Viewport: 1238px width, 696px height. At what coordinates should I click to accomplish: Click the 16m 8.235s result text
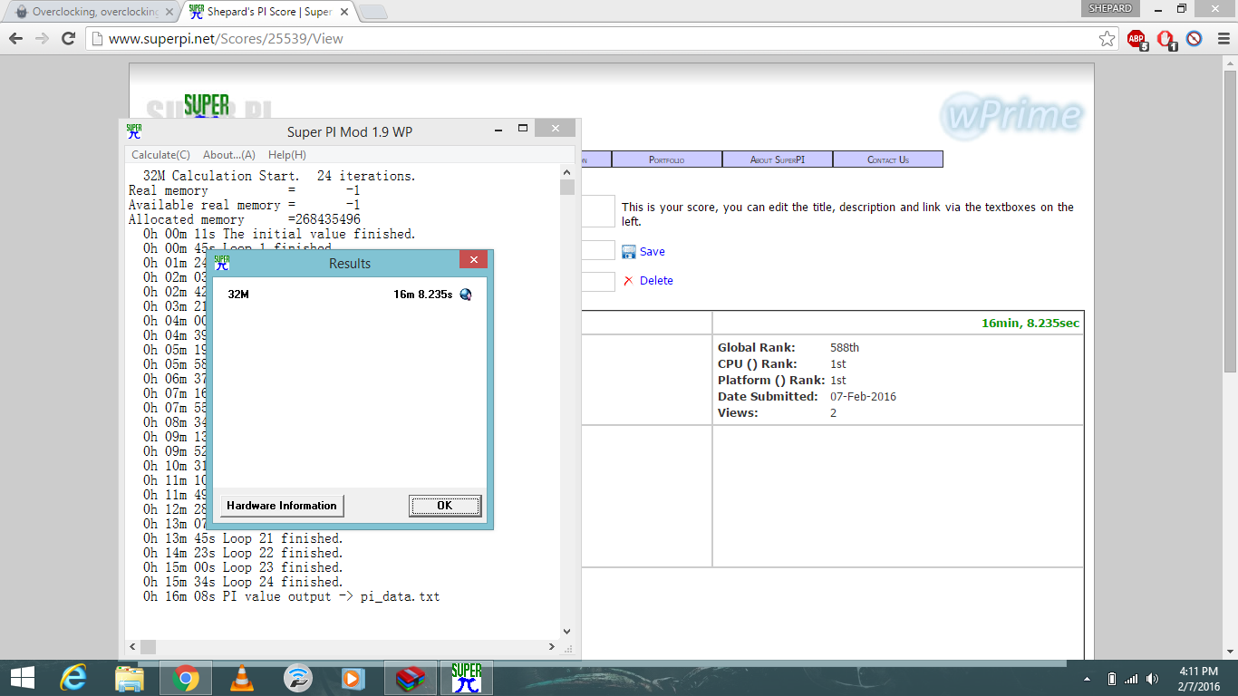pos(423,295)
